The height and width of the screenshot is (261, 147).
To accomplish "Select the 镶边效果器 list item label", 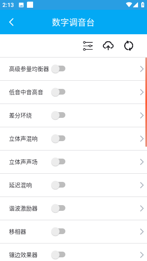I will pos(23,255).
